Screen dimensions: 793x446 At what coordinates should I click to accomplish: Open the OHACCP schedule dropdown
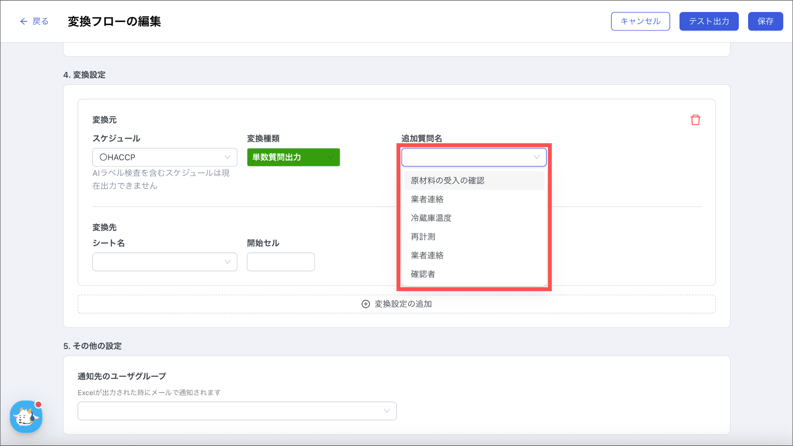pyautogui.click(x=164, y=157)
